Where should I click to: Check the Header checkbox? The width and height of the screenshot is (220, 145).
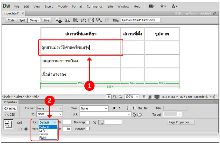[88, 129]
